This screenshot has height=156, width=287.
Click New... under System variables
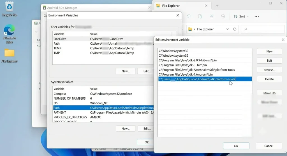tap(126, 128)
